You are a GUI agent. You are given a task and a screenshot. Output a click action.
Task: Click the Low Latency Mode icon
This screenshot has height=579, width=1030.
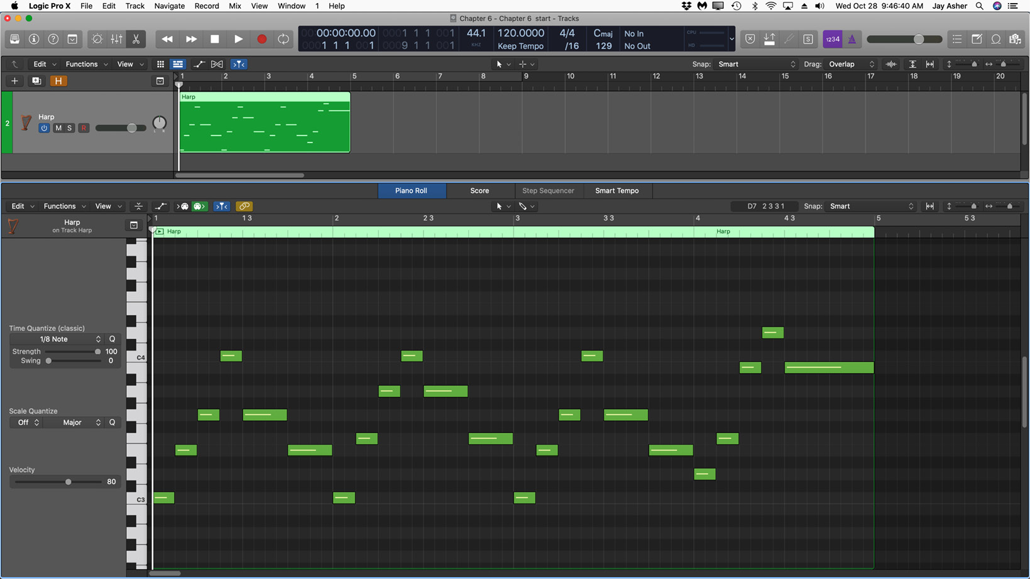(x=769, y=39)
